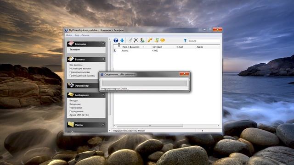The width and height of the screenshot is (294, 165).
Task: Open Архив SMS (в ПК) folder
Action: tap(79, 115)
